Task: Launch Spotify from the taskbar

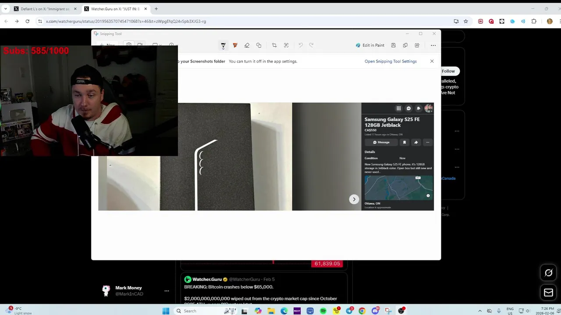Action: [323, 311]
